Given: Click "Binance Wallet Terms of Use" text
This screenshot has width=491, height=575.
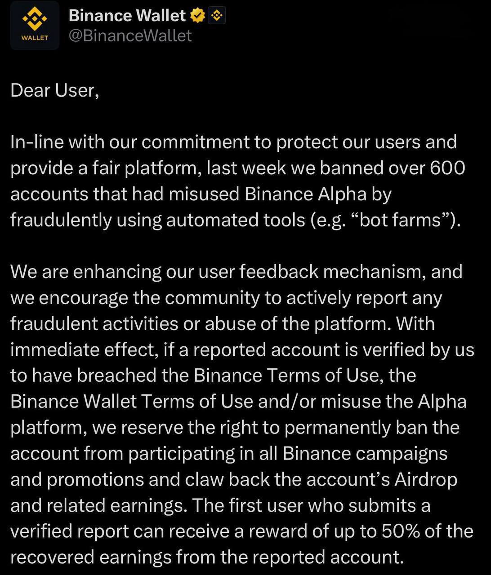Looking at the screenshot, I should coord(131,402).
